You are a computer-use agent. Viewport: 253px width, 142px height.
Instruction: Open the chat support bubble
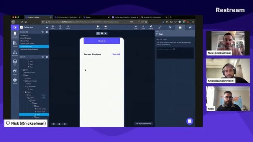[x=190, y=121]
